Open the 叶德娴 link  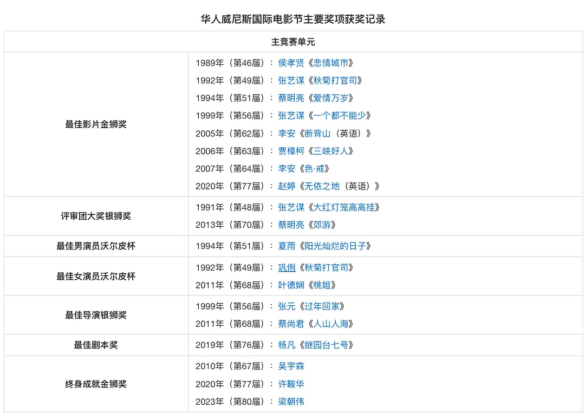coord(291,285)
